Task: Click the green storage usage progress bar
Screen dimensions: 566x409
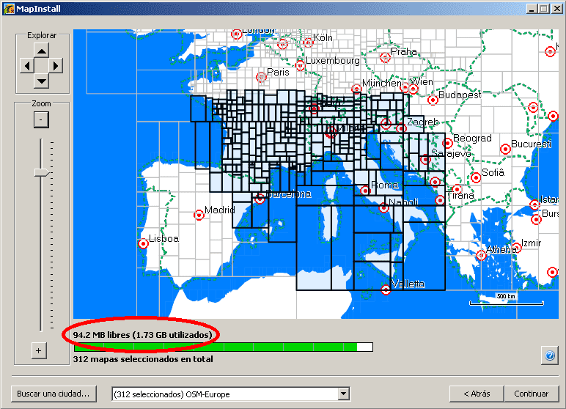Action: (223, 347)
